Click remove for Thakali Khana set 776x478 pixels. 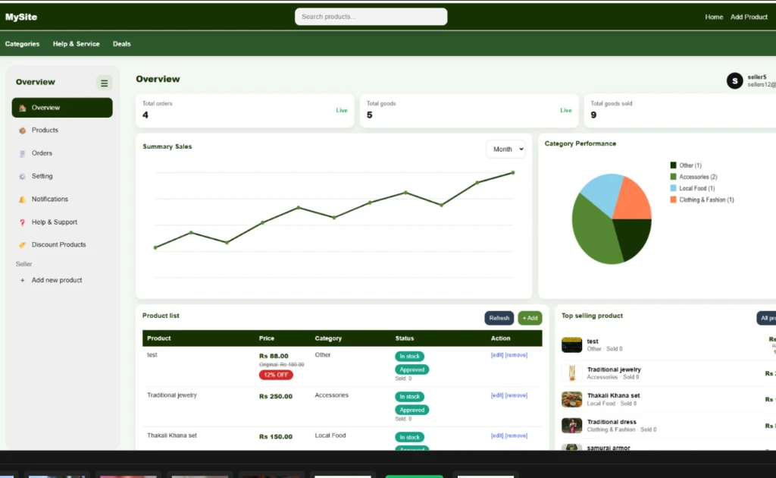click(516, 436)
